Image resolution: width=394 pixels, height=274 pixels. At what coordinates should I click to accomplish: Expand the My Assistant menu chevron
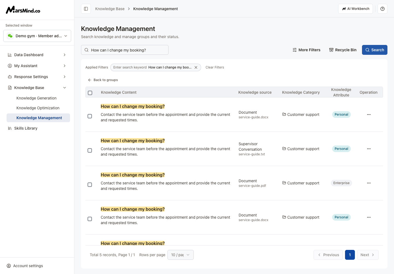pos(65,66)
